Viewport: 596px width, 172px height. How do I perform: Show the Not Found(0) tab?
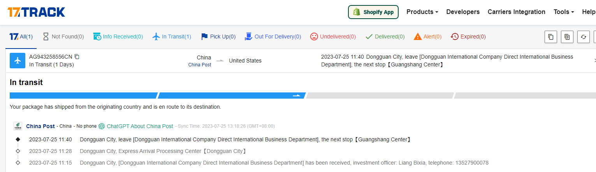(x=63, y=37)
